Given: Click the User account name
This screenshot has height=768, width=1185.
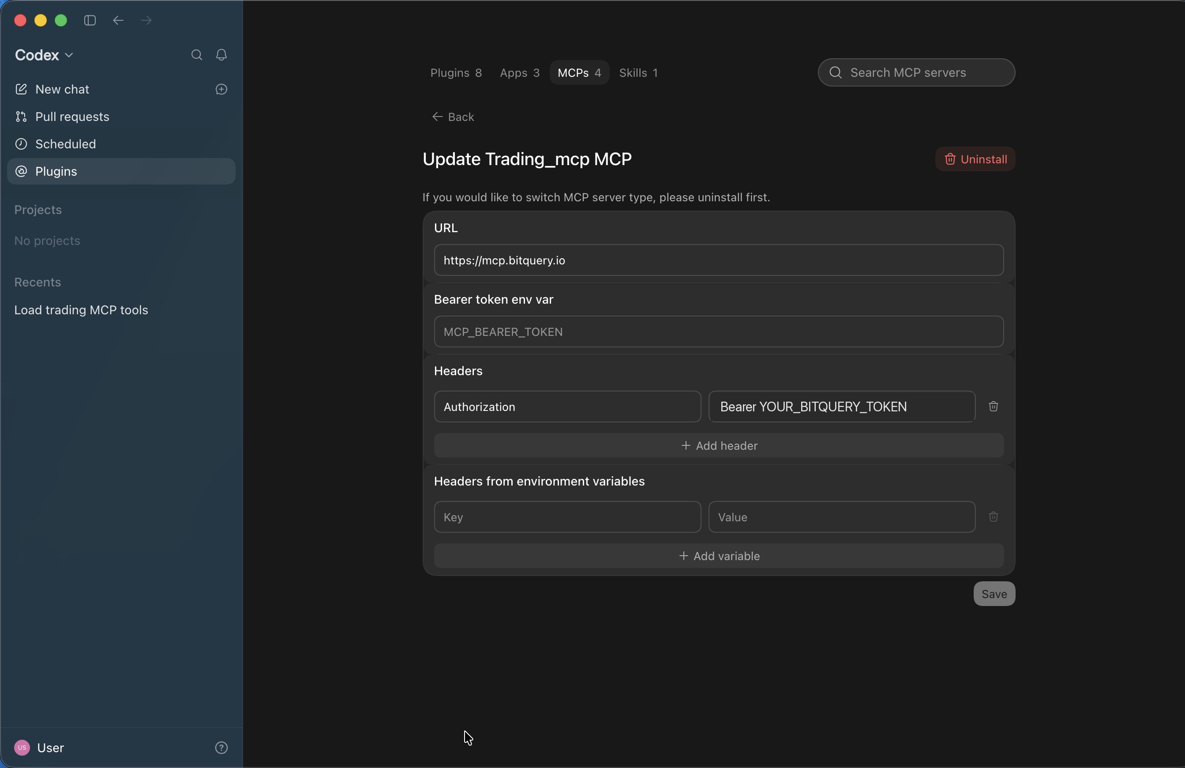Looking at the screenshot, I should pos(50,748).
